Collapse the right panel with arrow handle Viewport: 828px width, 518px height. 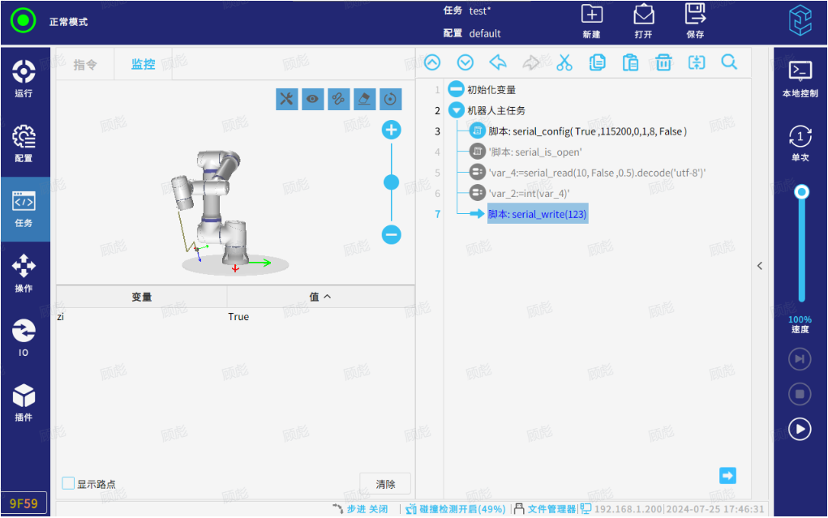760,266
